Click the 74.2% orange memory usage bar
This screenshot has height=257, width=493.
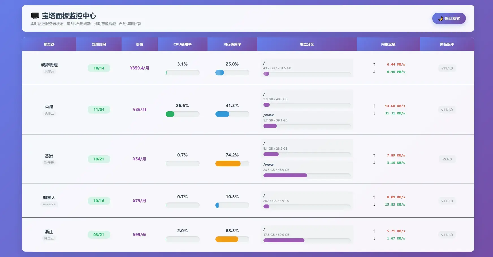(x=228, y=164)
